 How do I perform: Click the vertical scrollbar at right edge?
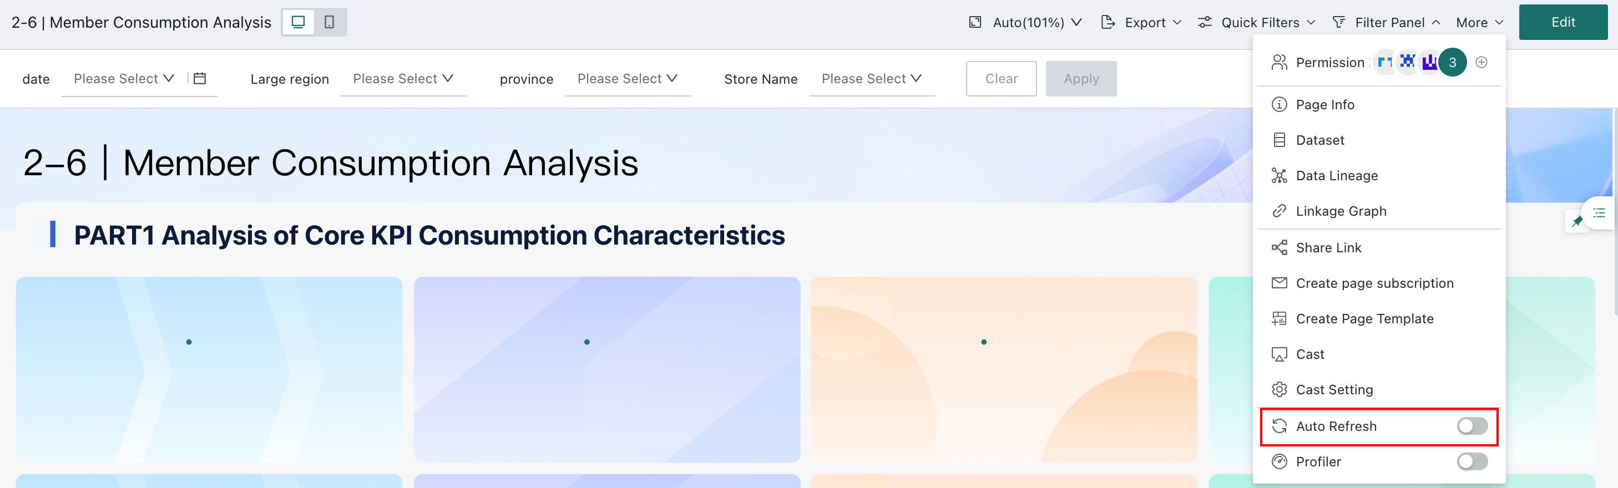(1614, 210)
